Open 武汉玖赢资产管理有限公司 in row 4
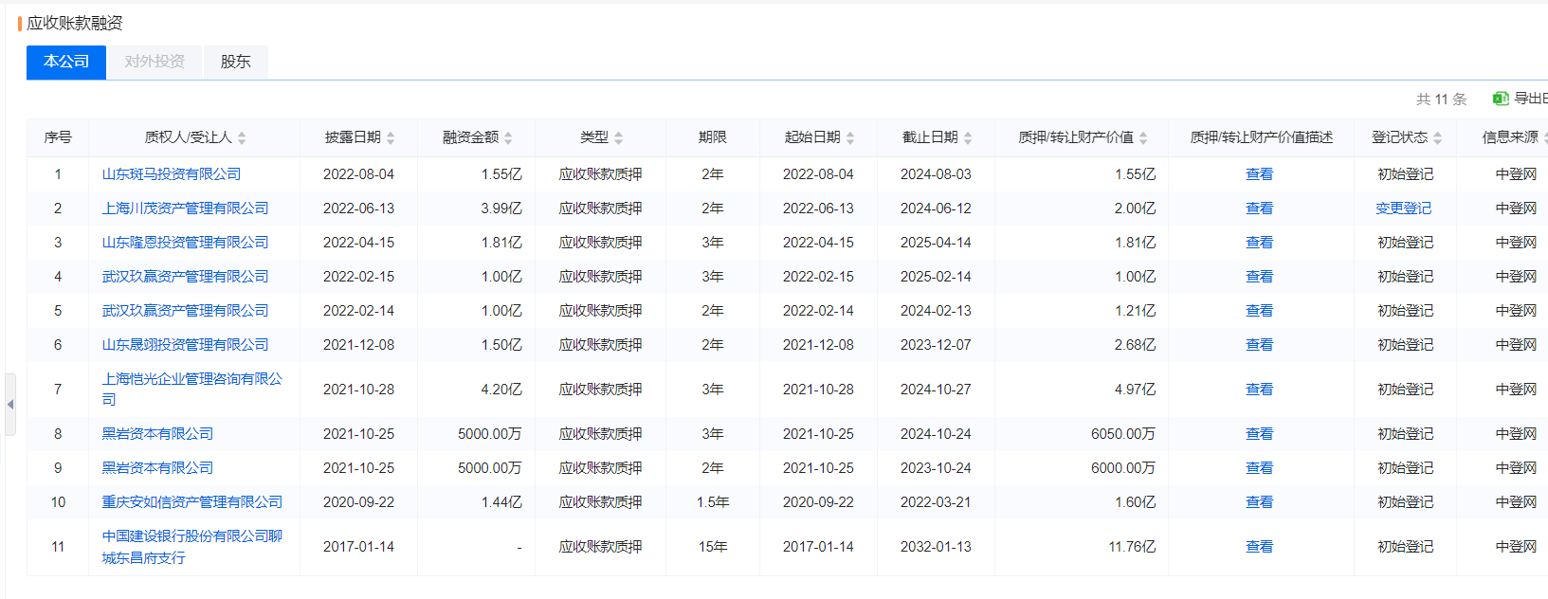Viewport: 1548px width, 599px height. click(x=186, y=277)
